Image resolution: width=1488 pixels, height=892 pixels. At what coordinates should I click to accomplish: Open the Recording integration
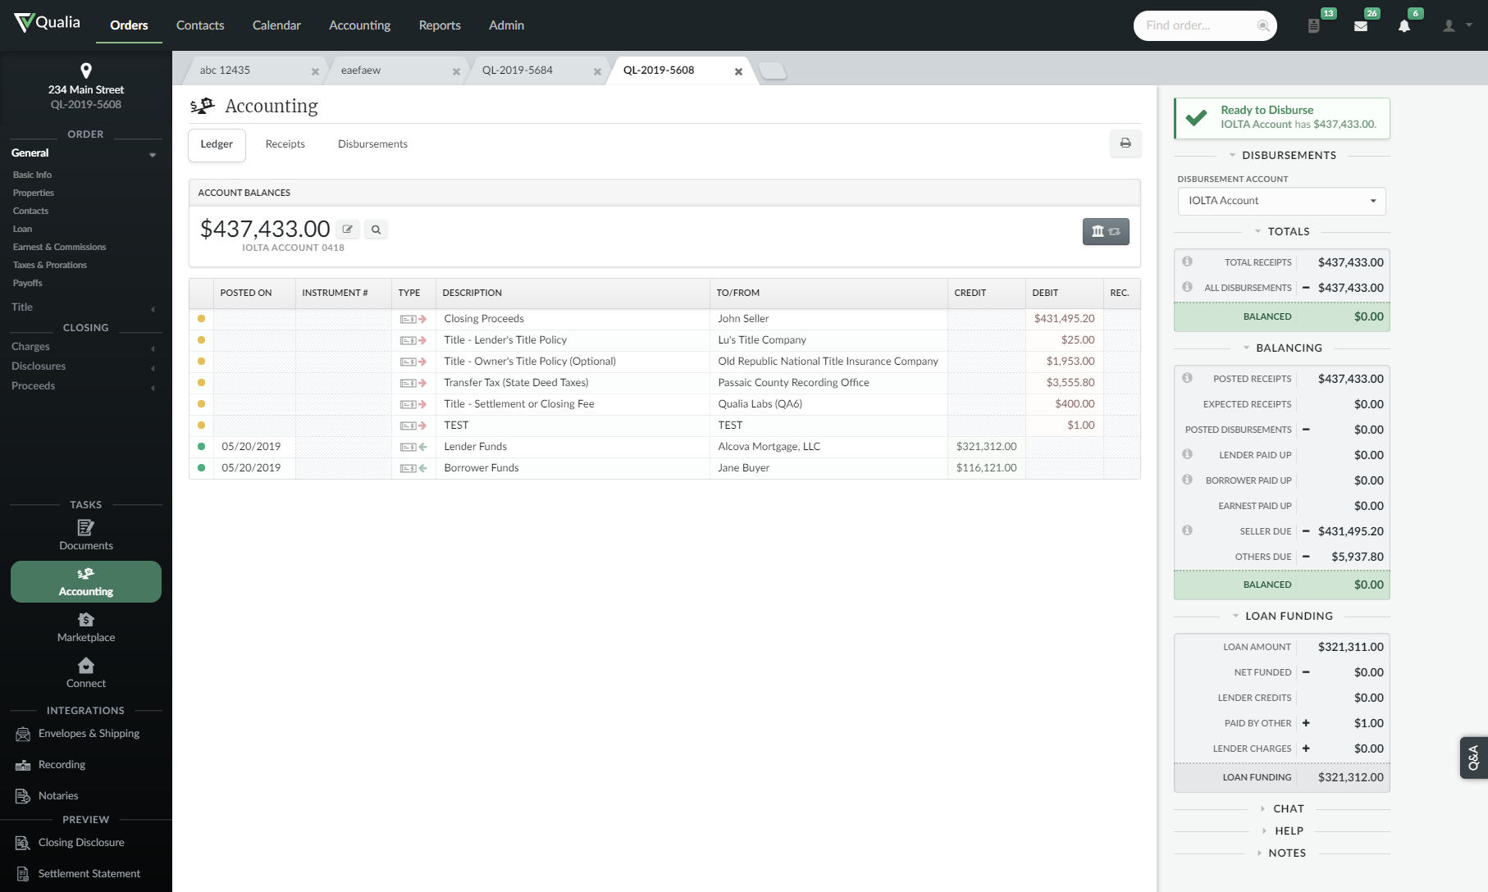pos(51,765)
